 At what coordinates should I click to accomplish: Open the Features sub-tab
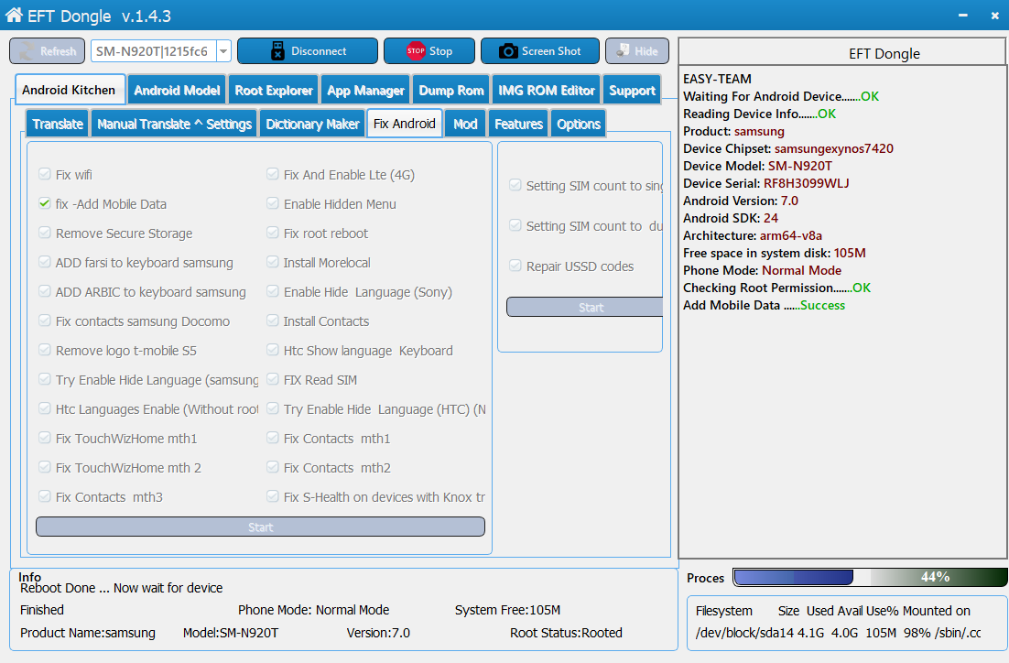518,124
